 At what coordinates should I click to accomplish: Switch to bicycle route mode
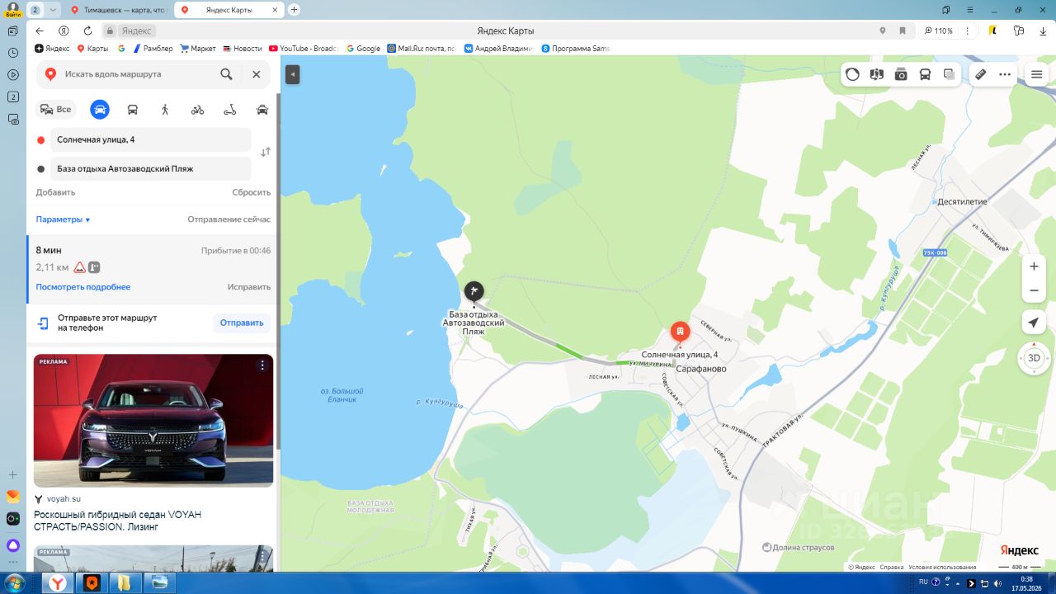[197, 109]
